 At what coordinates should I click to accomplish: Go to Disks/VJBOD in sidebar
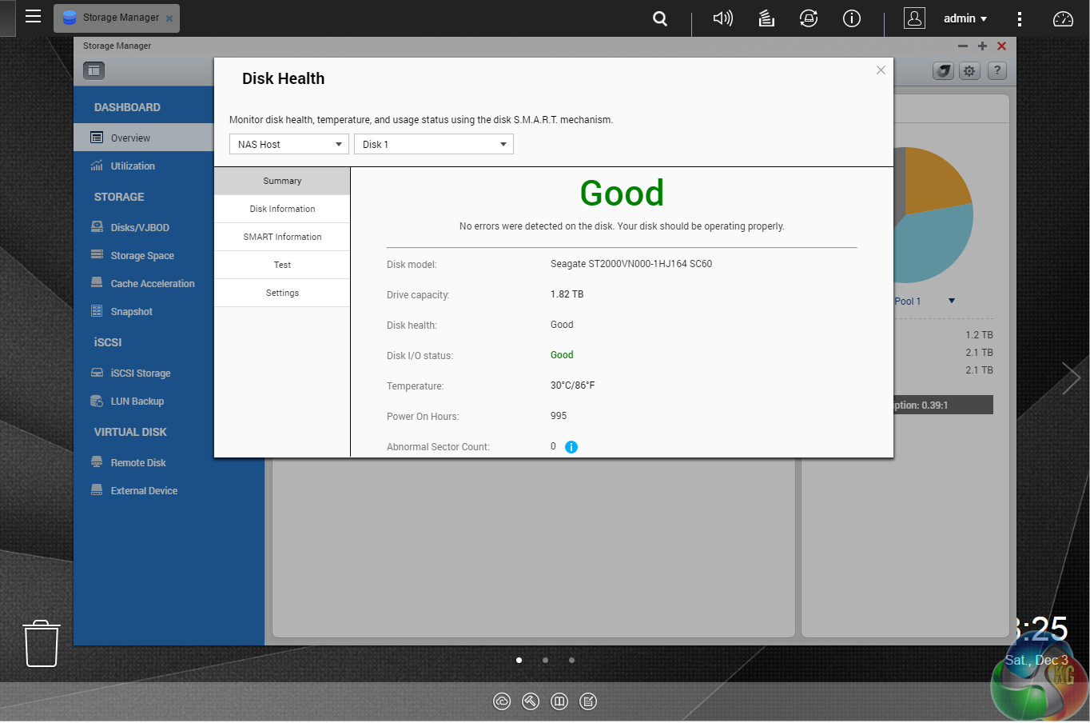(x=140, y=228)
